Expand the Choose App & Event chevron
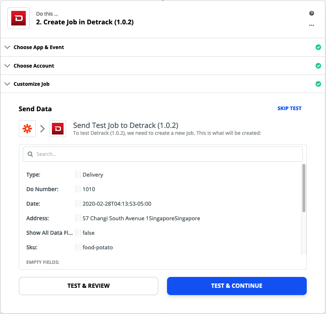 [7, 47]
